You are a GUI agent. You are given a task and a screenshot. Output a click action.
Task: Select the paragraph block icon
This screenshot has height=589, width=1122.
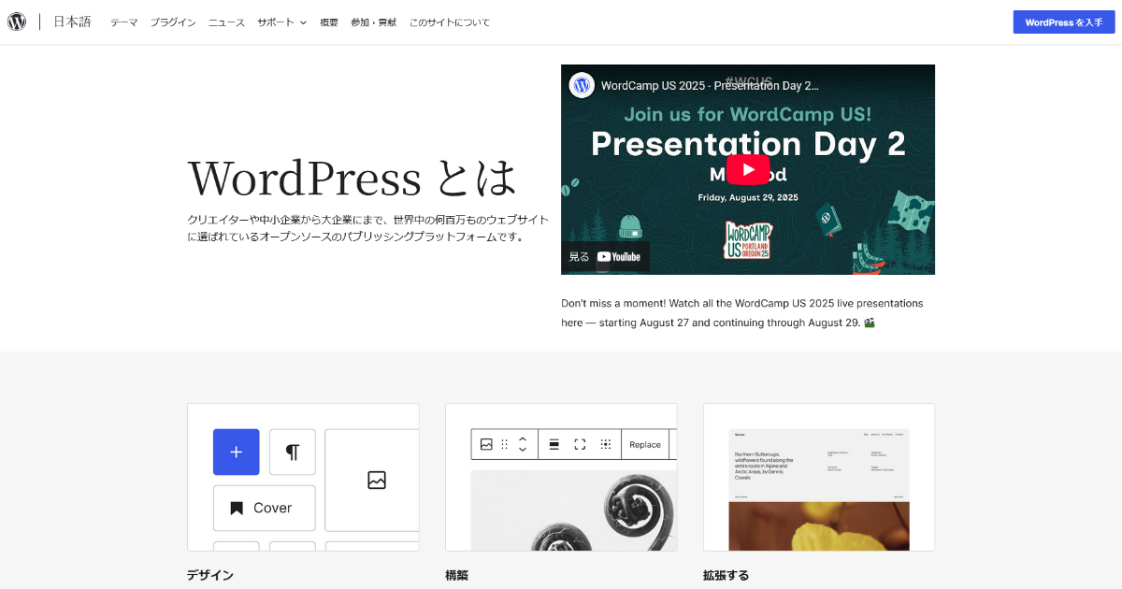coord(293,452)
